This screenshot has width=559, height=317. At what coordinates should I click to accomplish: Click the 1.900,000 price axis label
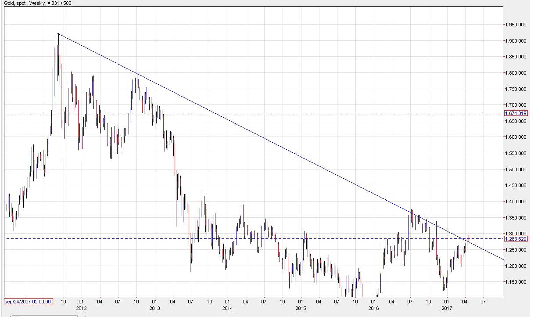pyautogui.click(x=516, y=41)
